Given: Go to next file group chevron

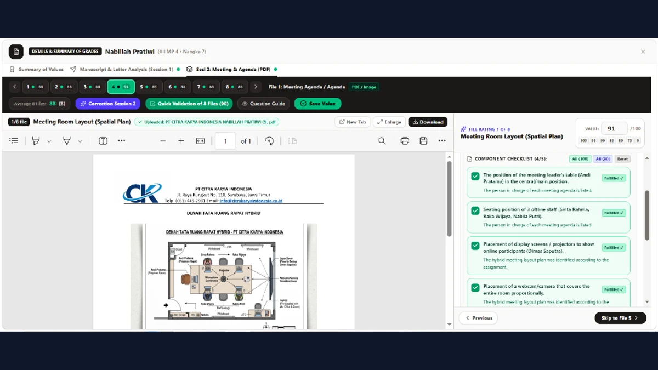Looking at the screenshot, I should pyautogui.click(x=256, y=87).
